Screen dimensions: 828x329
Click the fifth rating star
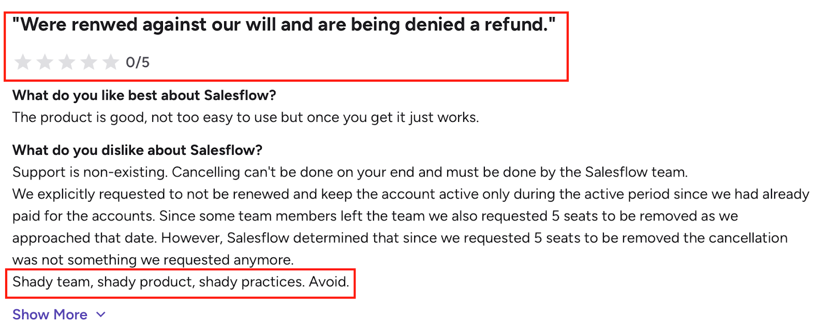pyautogui.click(x=110, y=62)
